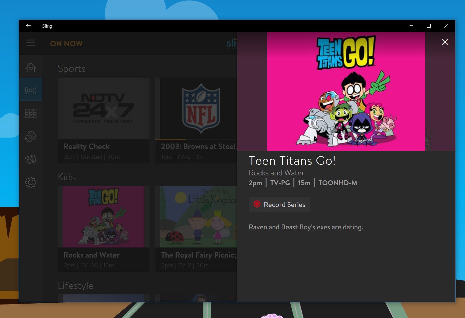Open the Teen Titans Go! Kids thumbnail

(x=104, y=217)
